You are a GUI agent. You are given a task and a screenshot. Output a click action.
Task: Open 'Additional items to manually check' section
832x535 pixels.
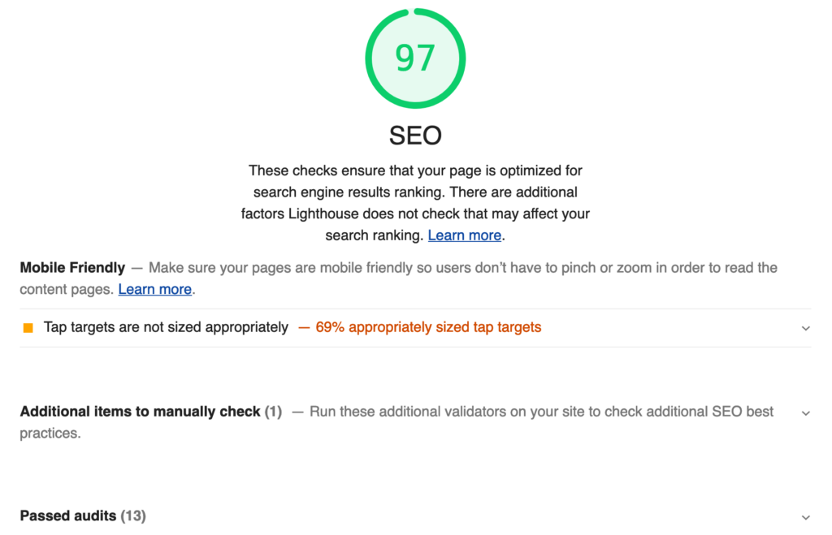coord(140,412)
